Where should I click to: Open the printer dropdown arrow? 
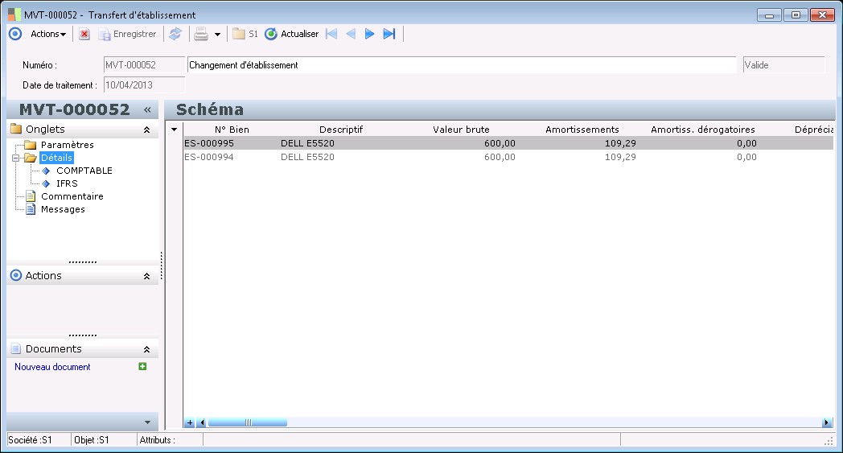click(217, 35)
